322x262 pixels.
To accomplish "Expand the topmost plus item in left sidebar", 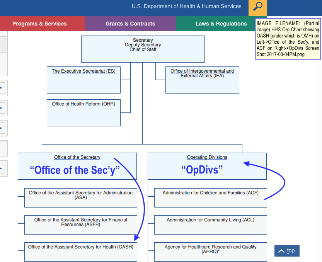I will (x=2, y=88).
